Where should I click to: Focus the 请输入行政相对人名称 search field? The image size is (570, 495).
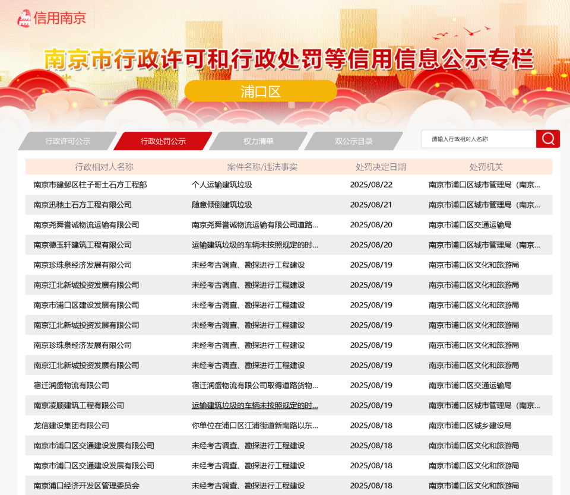coord(478,139)
